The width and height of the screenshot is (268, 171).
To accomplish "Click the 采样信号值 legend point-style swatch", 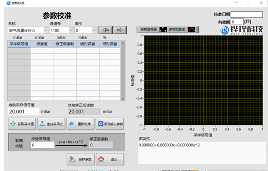I will (x=163, y=30).
